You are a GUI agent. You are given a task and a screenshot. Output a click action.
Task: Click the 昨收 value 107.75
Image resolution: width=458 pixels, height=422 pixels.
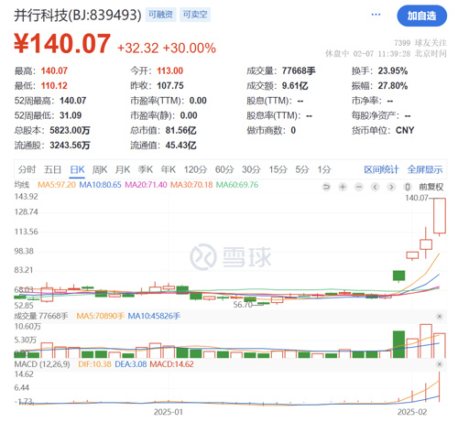point(170,86)
